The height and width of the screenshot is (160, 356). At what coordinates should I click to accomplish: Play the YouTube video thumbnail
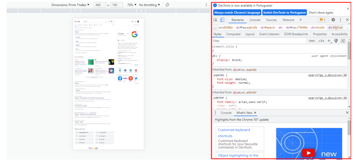[308, 153]
